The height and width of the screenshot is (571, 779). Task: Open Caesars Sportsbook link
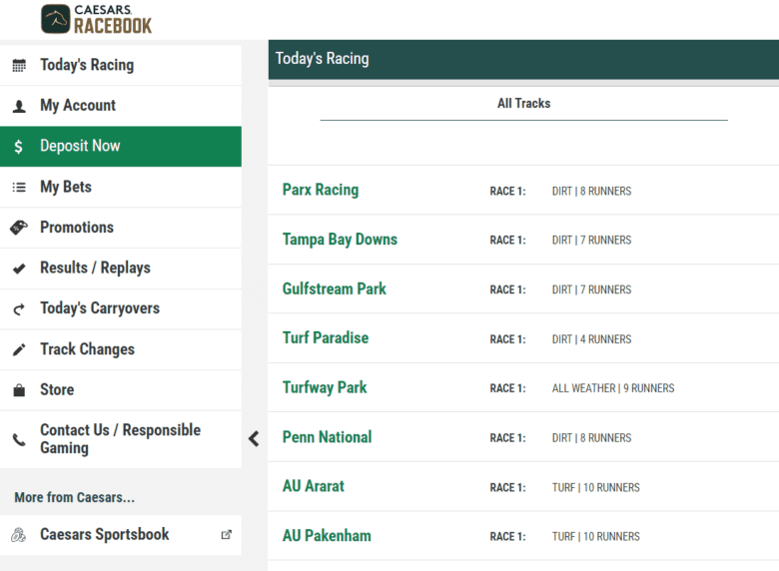point(121,535)
